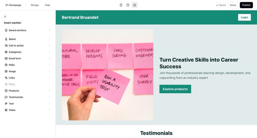Open the Design menu
This screenshot has width=257, height=138.
coord(35,5)
